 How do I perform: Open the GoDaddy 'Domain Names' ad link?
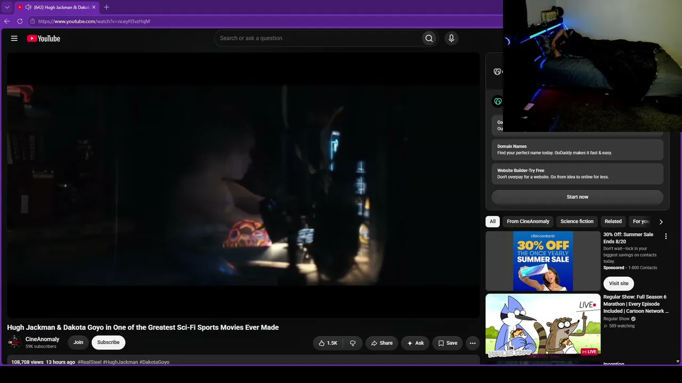(x=578, y=149)
